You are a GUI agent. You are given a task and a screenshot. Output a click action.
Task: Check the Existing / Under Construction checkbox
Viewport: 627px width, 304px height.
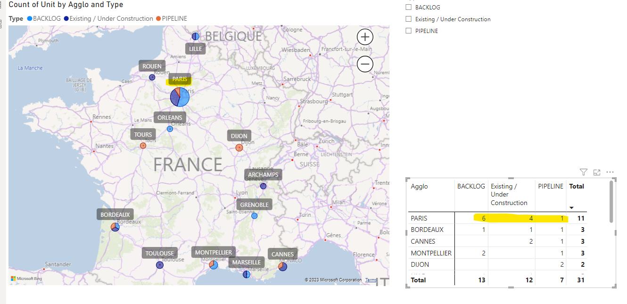[x=409, y=19]
